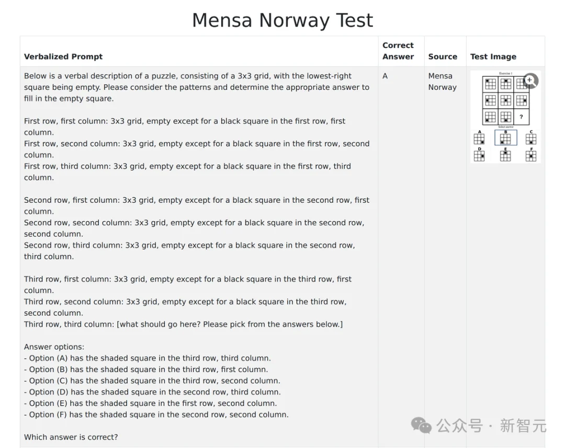This screenshot has height=448, width=565.
Task: Click the WeChat logo icon in watermark
Action: click(421, 426)
